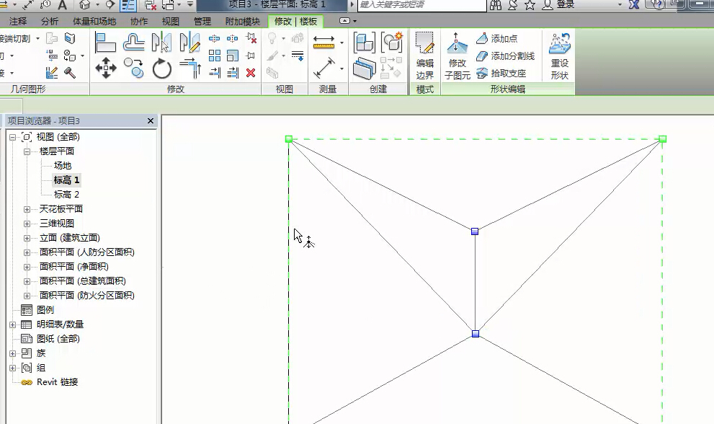The width and height of the screenshot is (714, 424).
Task: Click the 编辑边界 button
Action: coord(425,56)
